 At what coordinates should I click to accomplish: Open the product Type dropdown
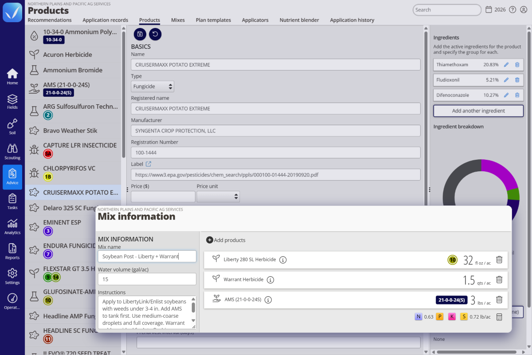tap(153, 87)
